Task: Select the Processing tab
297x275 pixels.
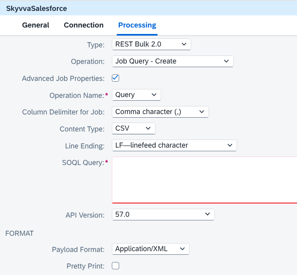Action: tap(137, 25)
